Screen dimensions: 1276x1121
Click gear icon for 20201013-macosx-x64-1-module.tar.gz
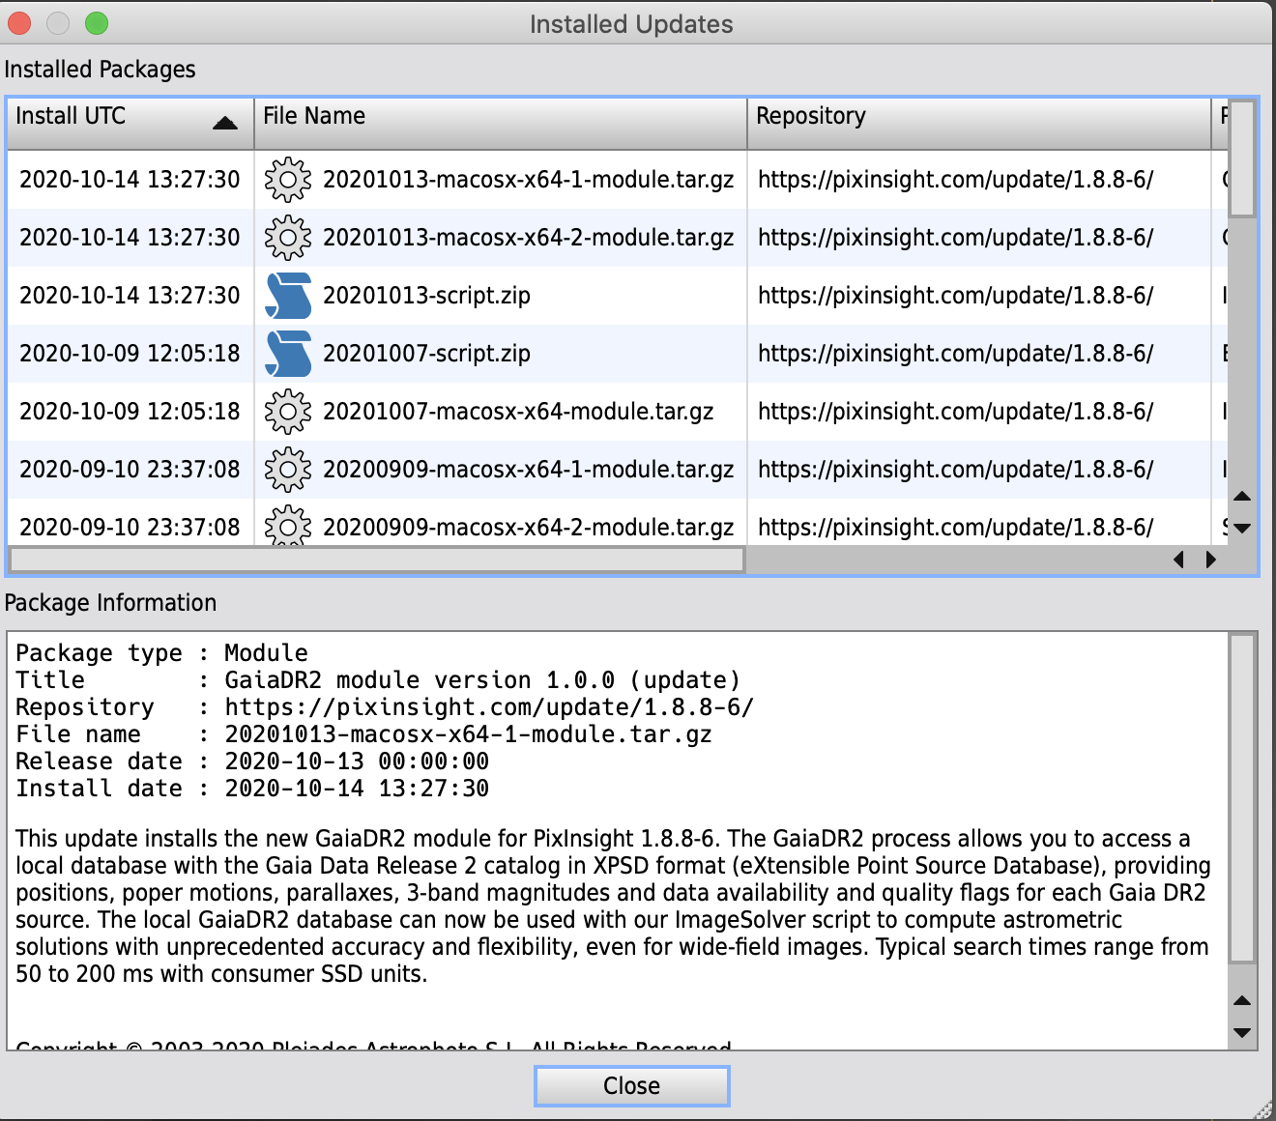click(288, 180)
